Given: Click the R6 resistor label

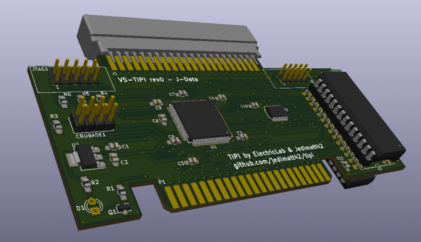Looking at the screenshot, I should click(67, 94).
